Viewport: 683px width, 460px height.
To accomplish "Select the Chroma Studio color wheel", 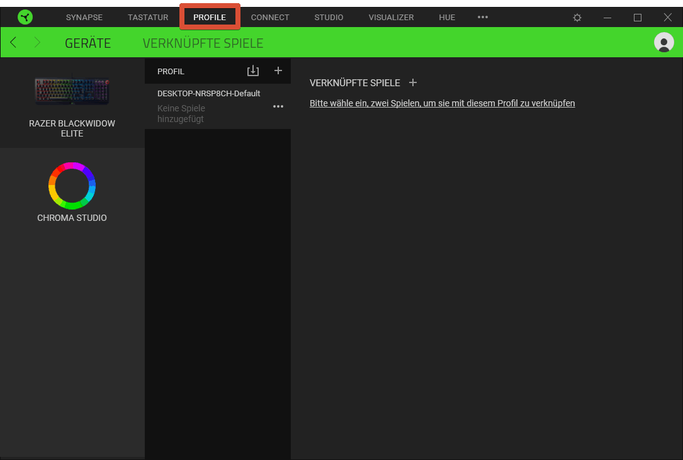I will (72, 186).
